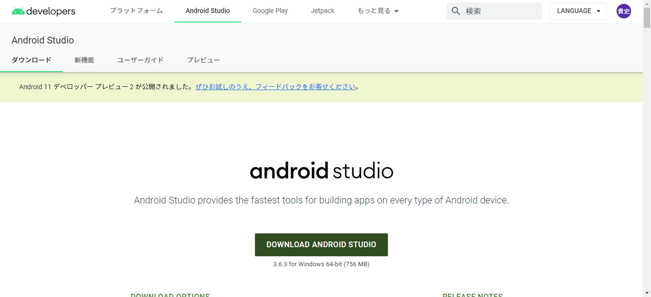The image size is (651, 297).
Task: Open the Jetpack nav item
Action: 323,11
